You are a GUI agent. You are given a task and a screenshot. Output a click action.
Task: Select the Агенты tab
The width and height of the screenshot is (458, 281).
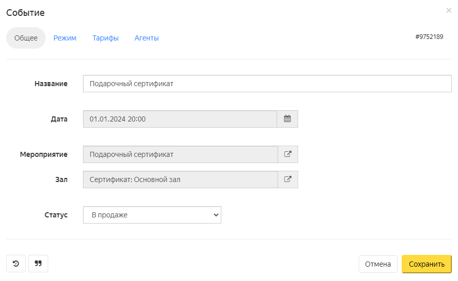(147, 38)
